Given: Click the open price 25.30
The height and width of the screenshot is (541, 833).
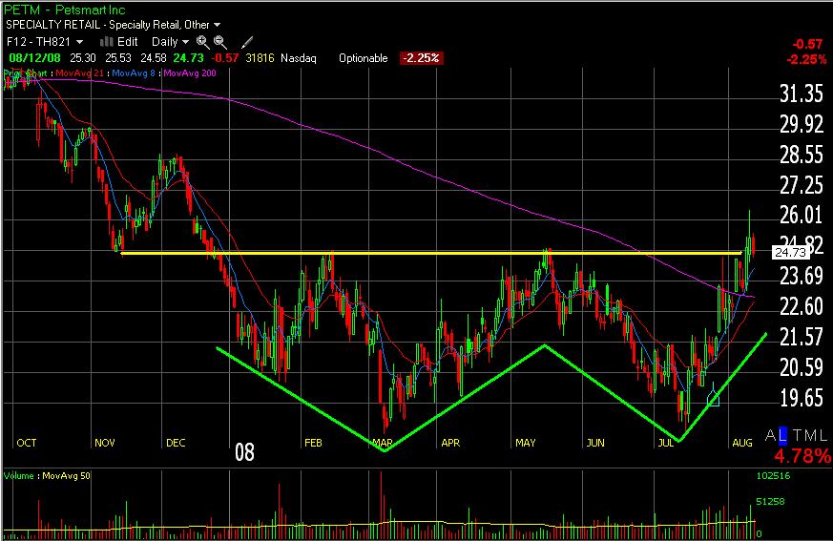Looking at the screenshot, I should (82, 58).
